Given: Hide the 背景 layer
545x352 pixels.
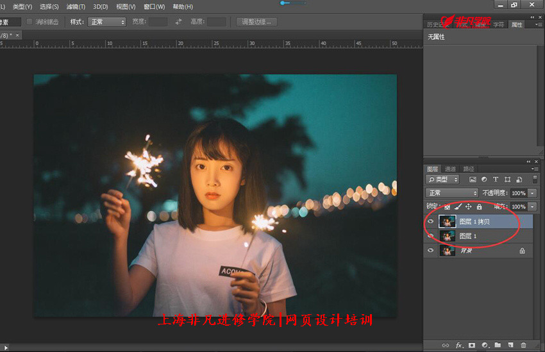Looking at the screenshot, I should click(x=431, y=250).
